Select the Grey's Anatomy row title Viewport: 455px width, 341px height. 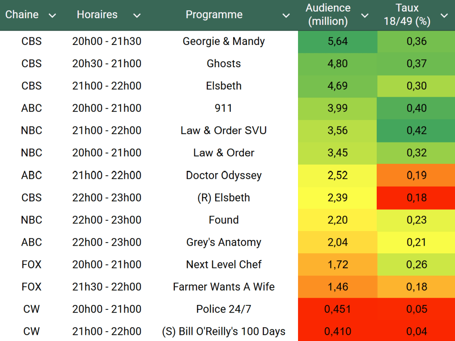point(224,242)
